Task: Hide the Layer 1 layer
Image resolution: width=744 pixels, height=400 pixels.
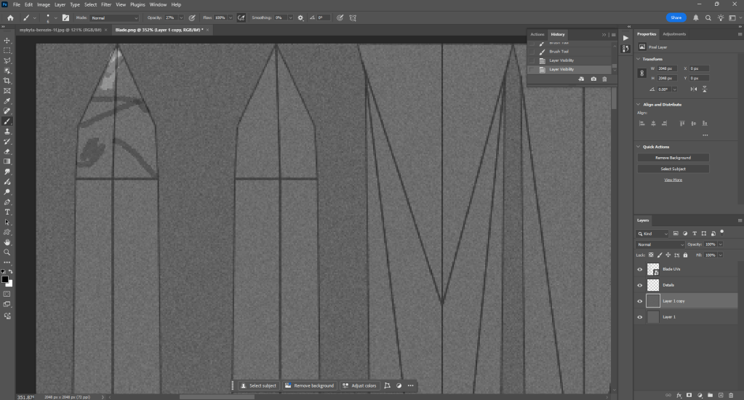Action: [x=640, y=317]
